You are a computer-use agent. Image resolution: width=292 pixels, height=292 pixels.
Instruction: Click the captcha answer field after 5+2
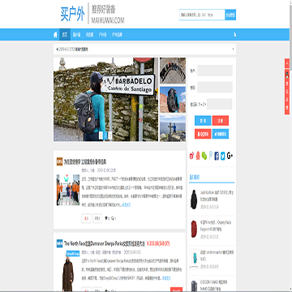click(x=220, y=104)
